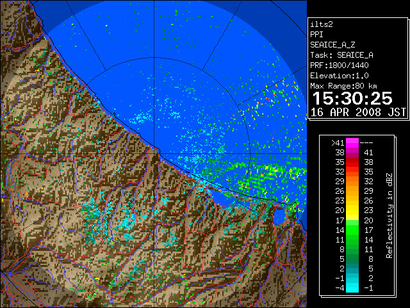Pick the red 35 dBZ legend band
410x308 pixels.
[x=352, y=162]
